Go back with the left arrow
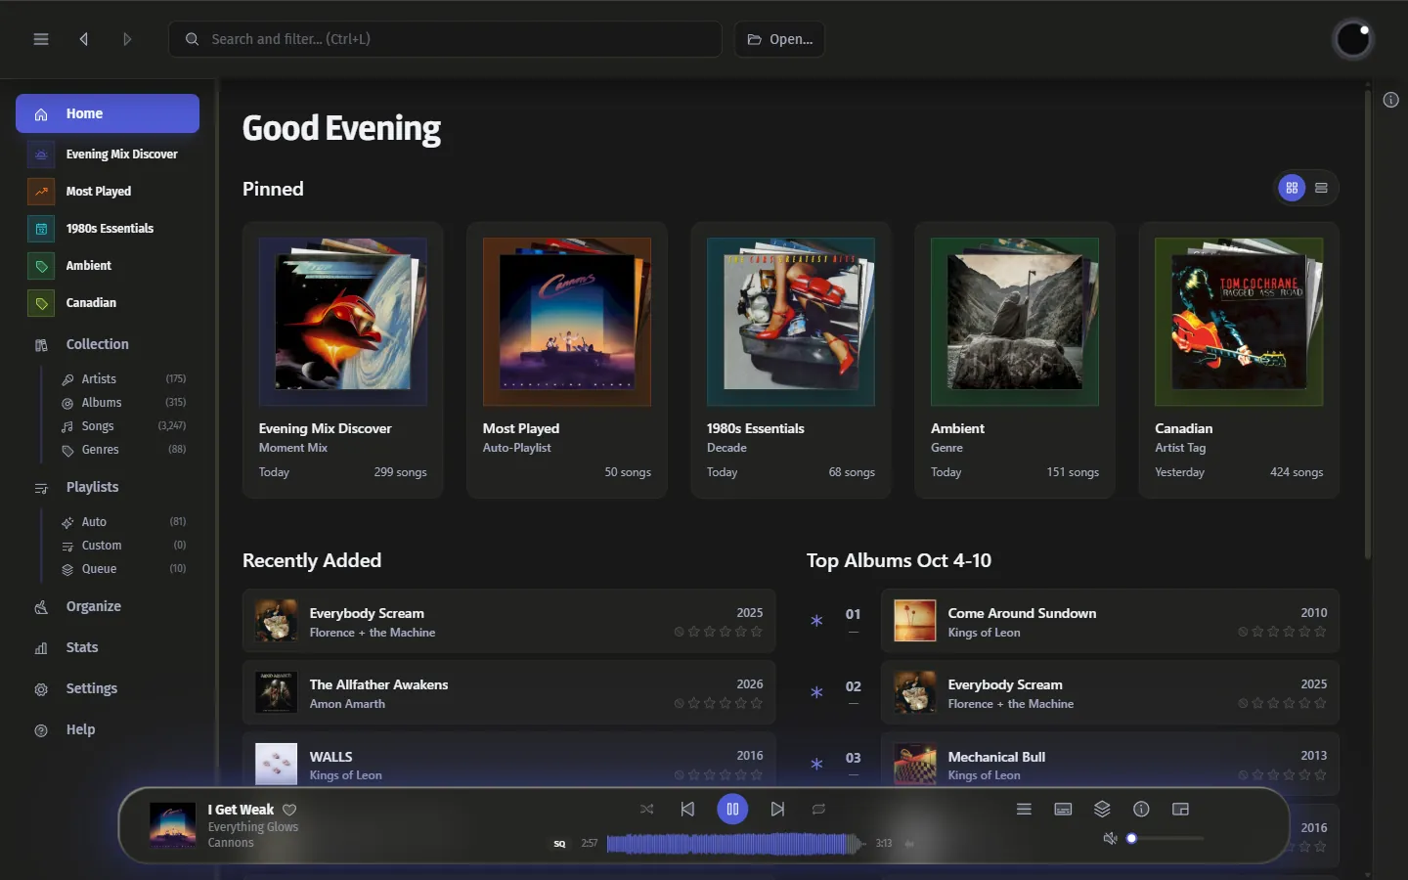1408x880 pixels. [84, 39]
